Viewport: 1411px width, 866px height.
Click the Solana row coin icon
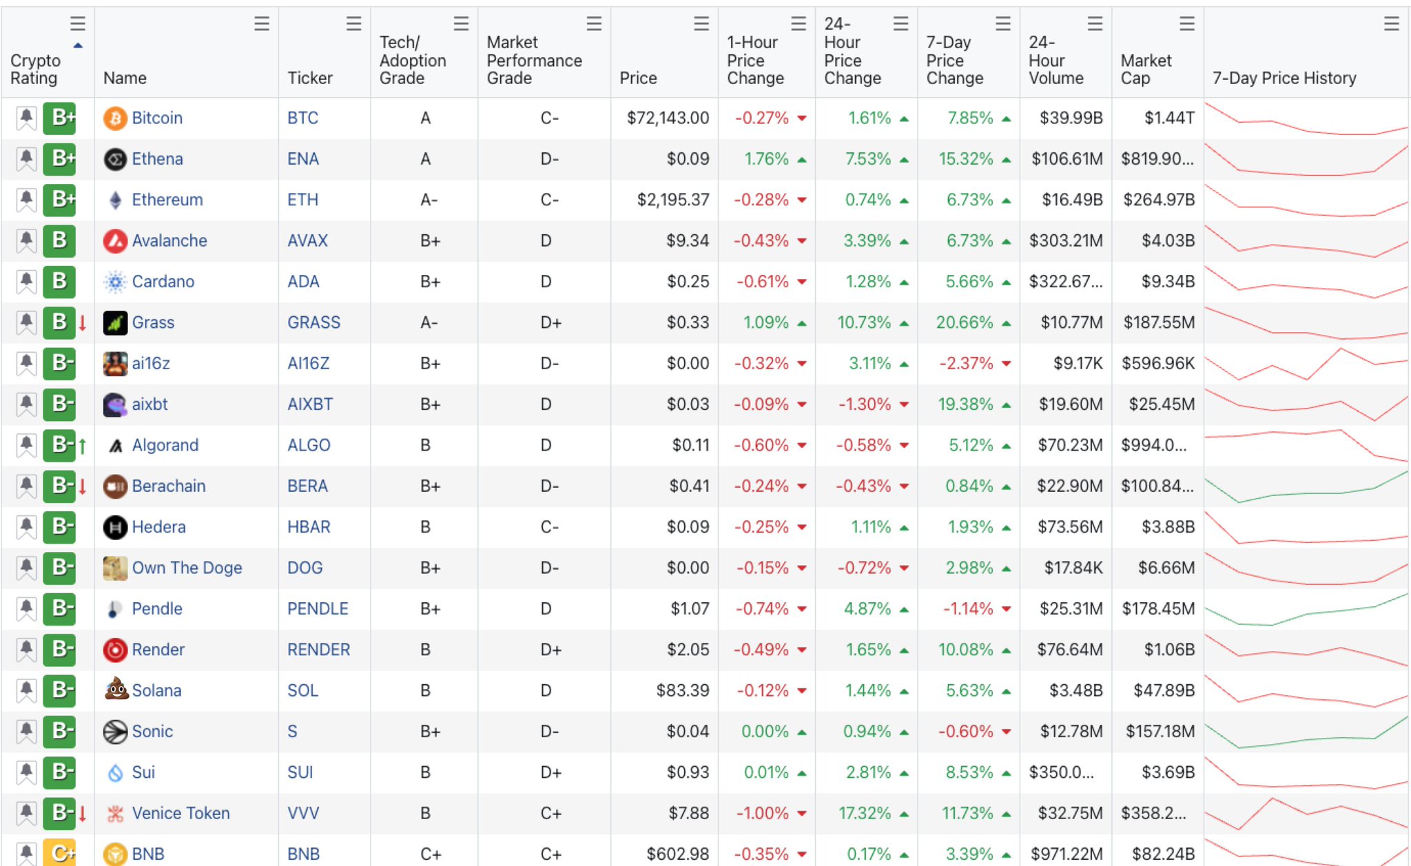(116, 689)
